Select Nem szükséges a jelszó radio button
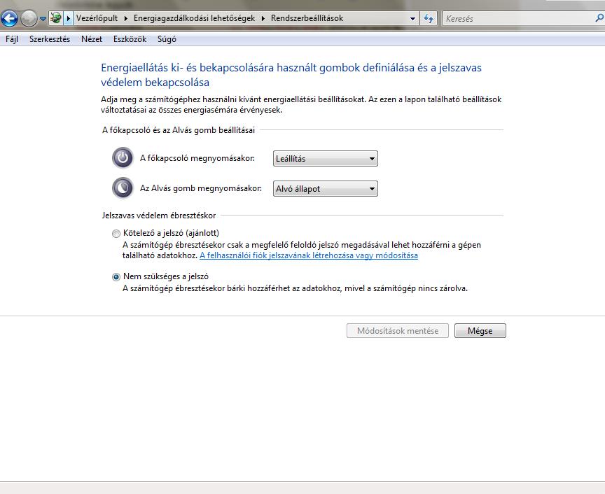This screenshot has height=494, width=605. pyautogui.click(x=116, y=277)
